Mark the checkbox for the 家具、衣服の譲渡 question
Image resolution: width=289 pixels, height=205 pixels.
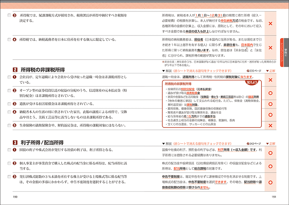pyautogui.click(x=9, y=112)
